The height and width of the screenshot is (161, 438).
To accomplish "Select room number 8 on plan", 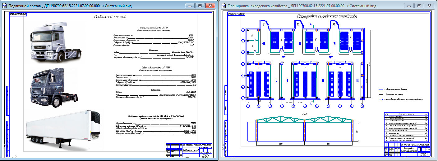I will tap(253, 35).
